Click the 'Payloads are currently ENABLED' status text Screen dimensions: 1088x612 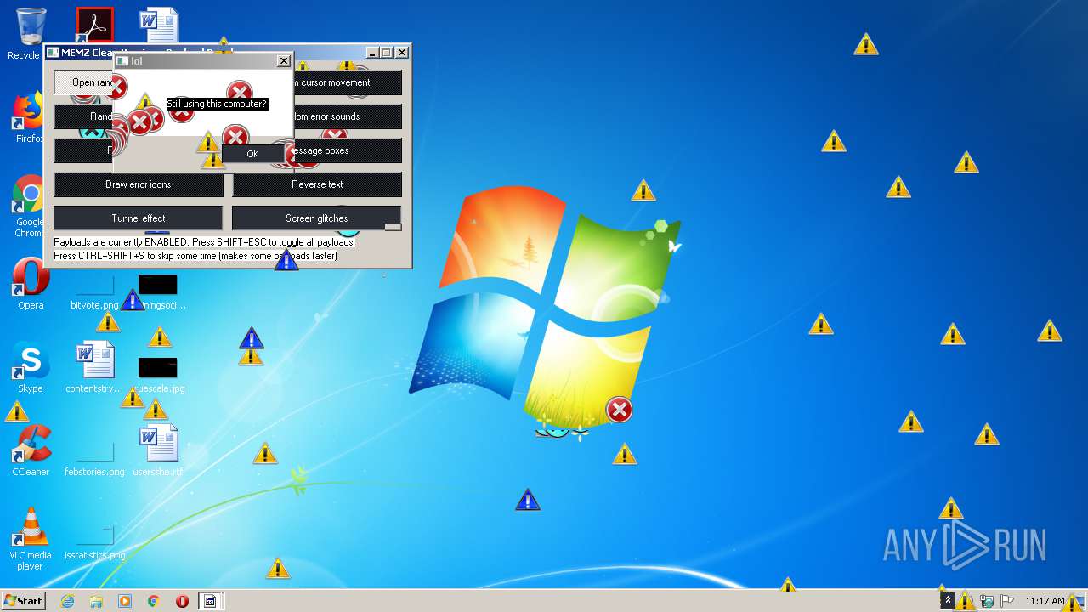pyautogui.click(x=204, y=242)
